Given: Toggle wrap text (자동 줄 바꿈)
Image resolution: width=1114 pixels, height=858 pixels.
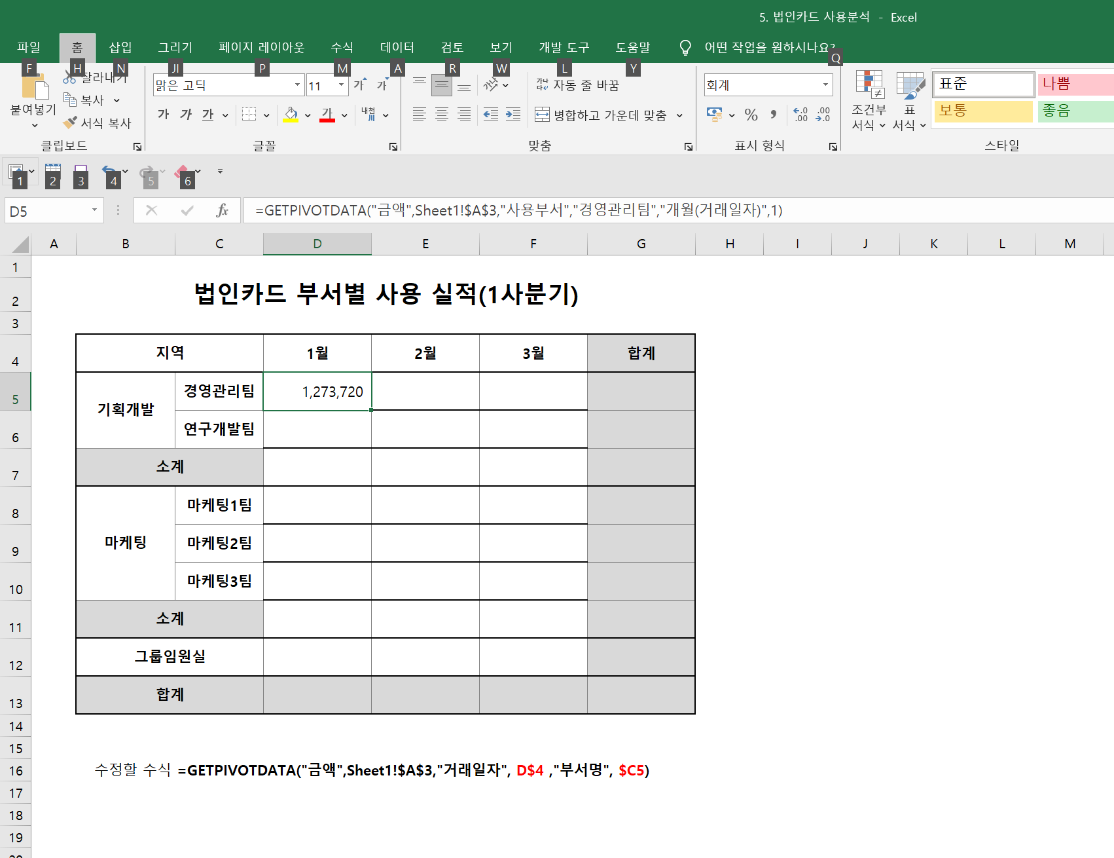Looking at the screenshot, I should [x=577, y=85].
